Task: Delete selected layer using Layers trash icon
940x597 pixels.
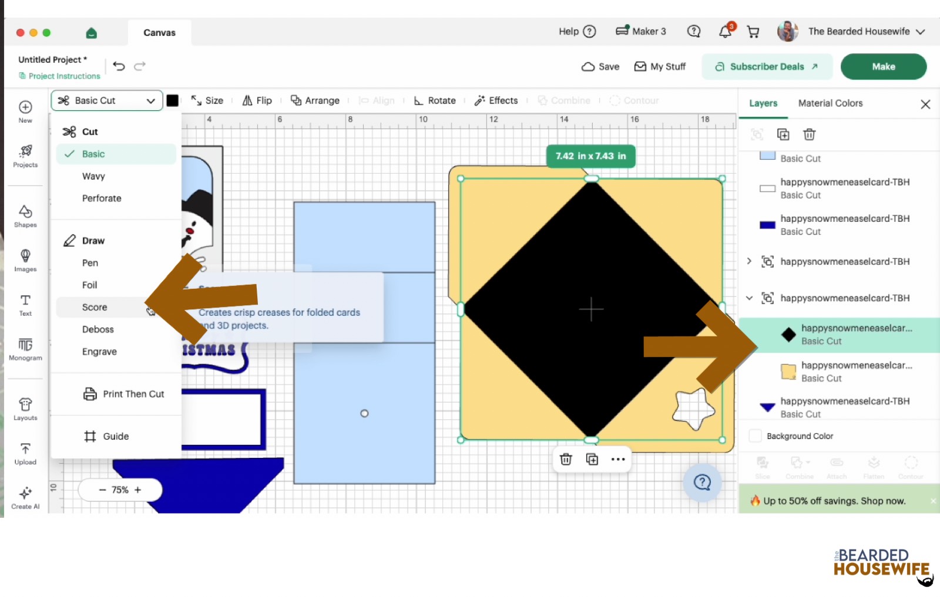Action: tap(809, 134)
